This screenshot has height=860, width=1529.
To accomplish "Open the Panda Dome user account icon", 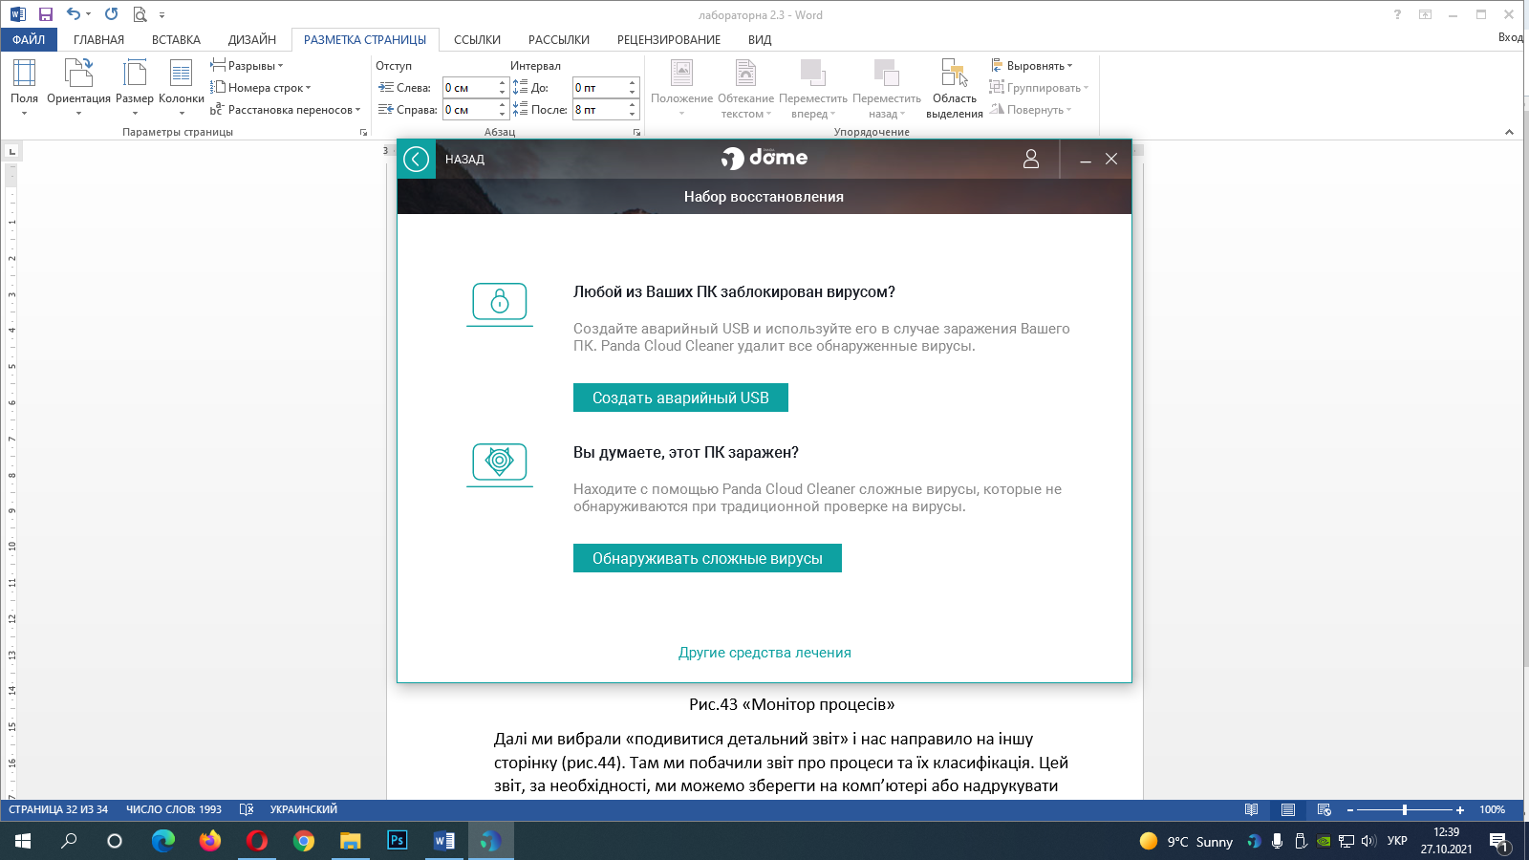I will point(1030,159).
